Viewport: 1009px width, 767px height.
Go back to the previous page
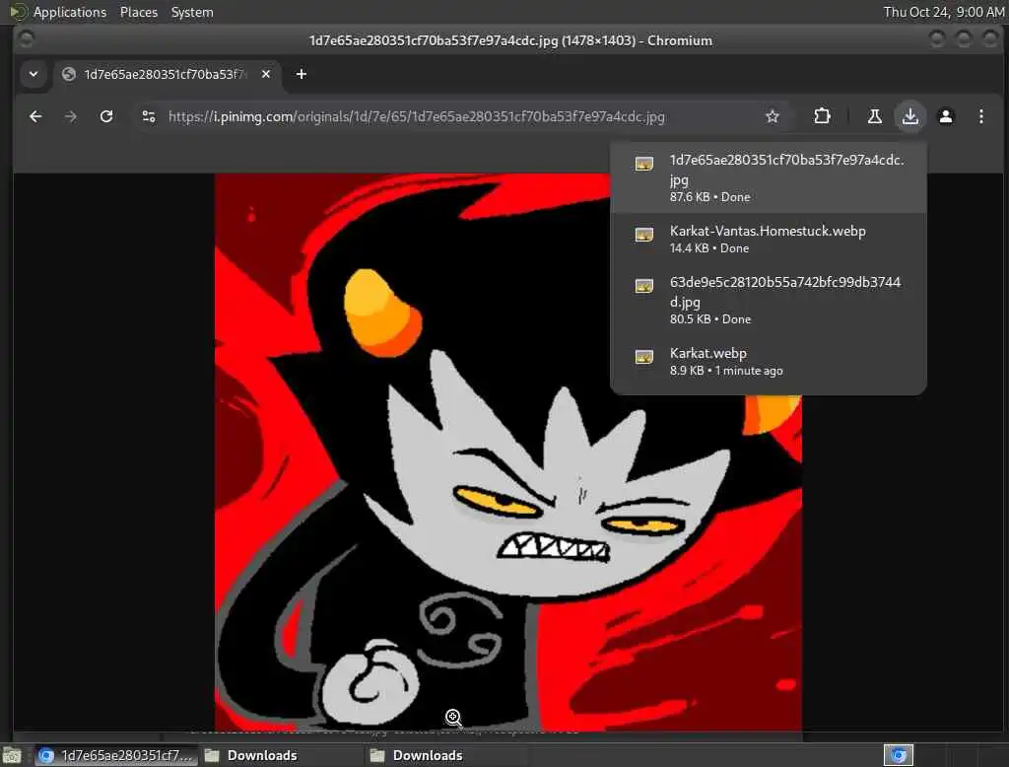pos(35,116)
